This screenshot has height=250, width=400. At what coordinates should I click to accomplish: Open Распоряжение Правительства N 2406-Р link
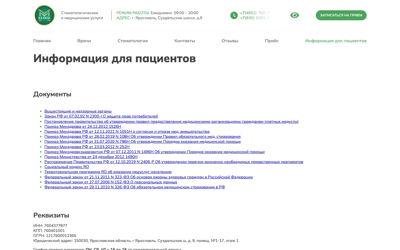[x=174, y=162]
